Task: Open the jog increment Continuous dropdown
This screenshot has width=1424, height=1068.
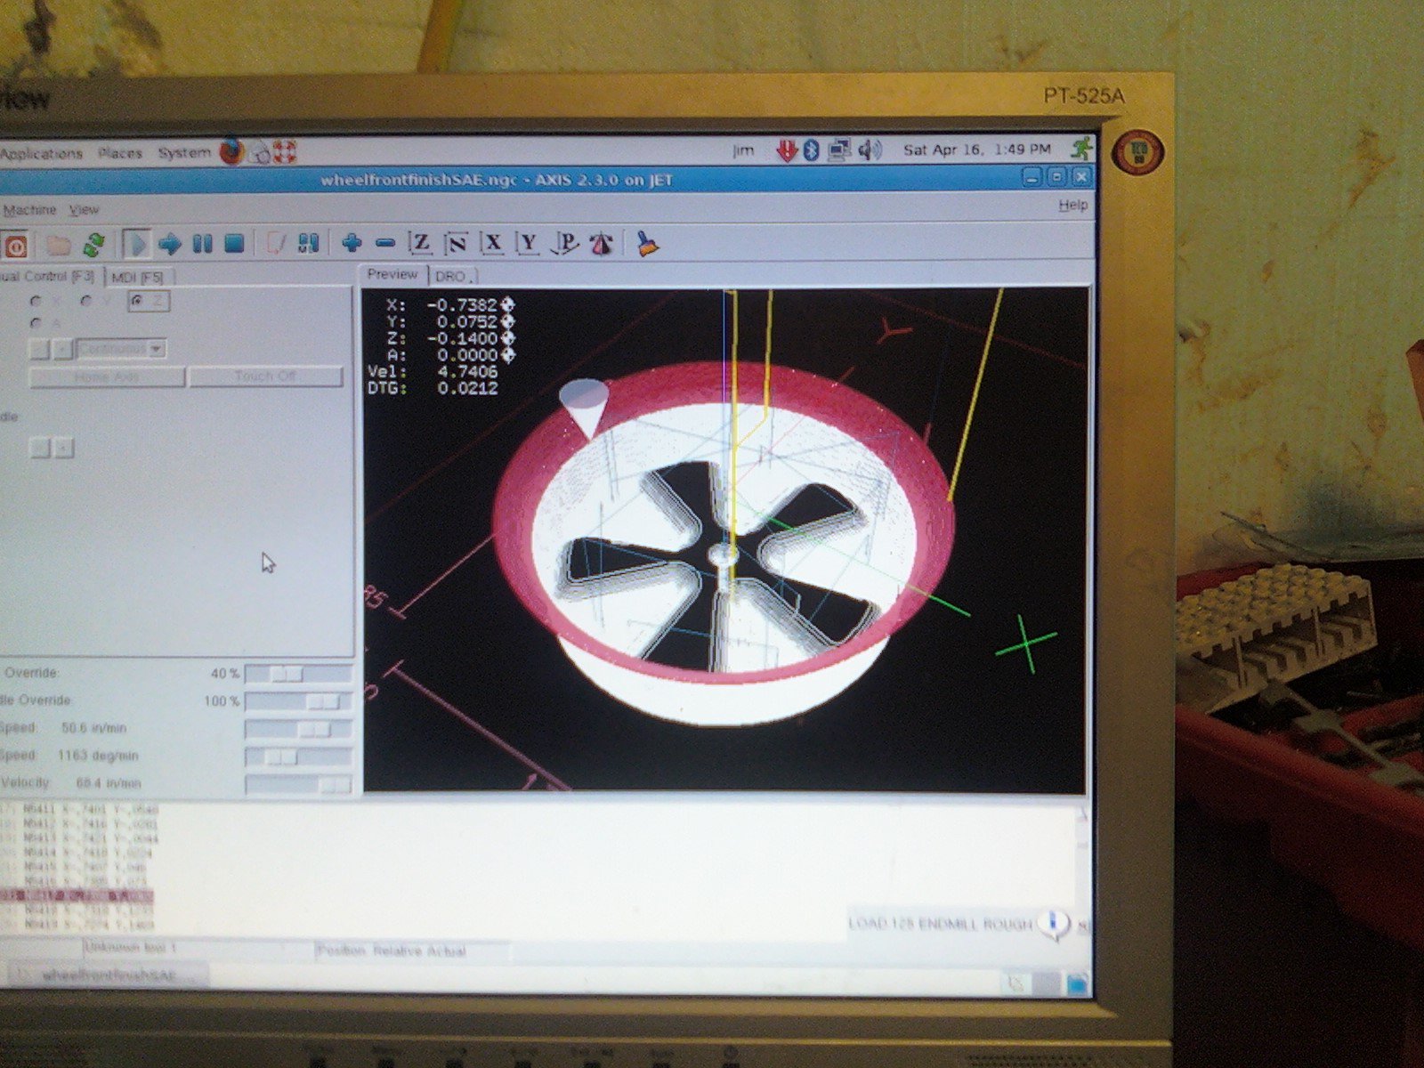Action: pos(122,350)
